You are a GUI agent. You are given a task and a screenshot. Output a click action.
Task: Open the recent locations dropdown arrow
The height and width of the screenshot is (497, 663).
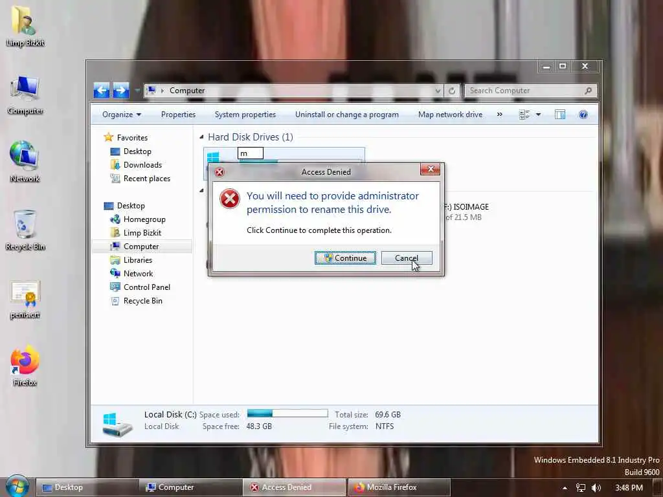pyautogui.click(x=137, y=91)
